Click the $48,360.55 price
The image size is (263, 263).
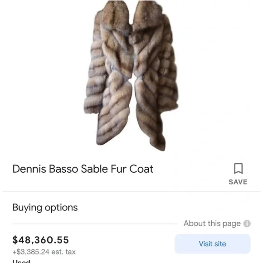coord(41,240)
